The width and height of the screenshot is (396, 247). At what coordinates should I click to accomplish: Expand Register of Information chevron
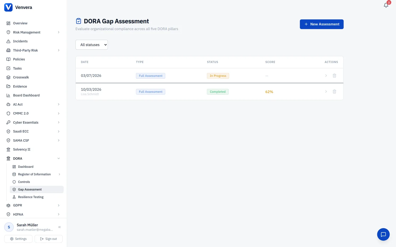[59, 174]
